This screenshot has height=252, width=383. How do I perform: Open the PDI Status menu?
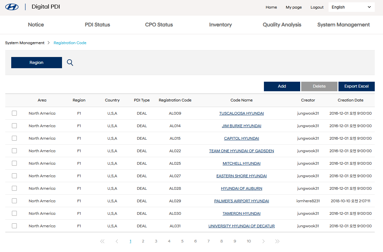click(97, 25)
